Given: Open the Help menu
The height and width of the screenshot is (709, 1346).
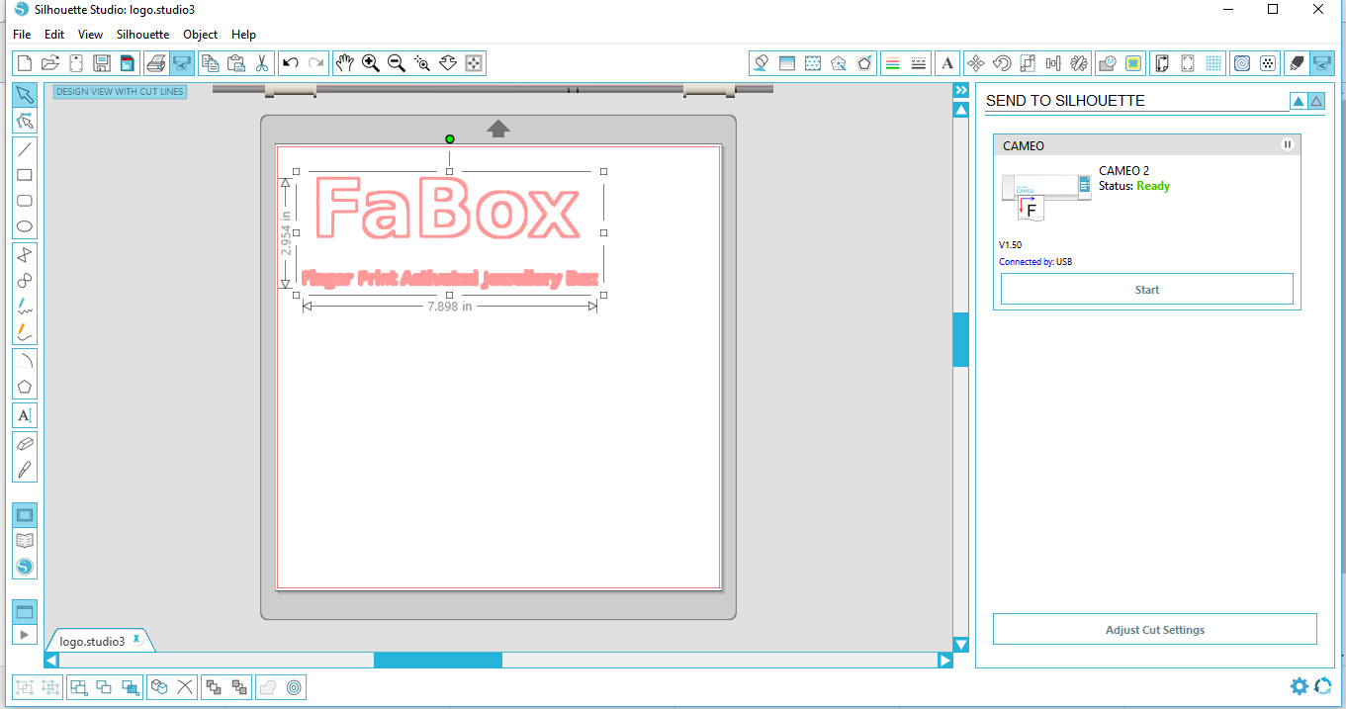Looking at the screenshot, I should (243, 35).
